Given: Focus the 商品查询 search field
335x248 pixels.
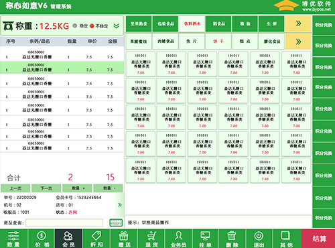Looking at the screenshot, I should tap(64, 223).
